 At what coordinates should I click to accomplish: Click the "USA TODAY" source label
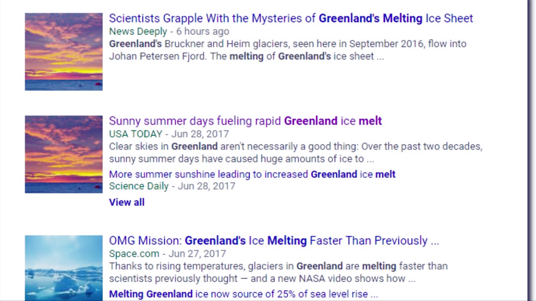[135, 134]
